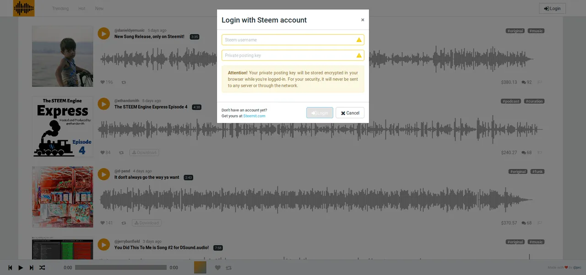Resteem the New Song Release track
586x275 pixels.
tap(124, 82)
